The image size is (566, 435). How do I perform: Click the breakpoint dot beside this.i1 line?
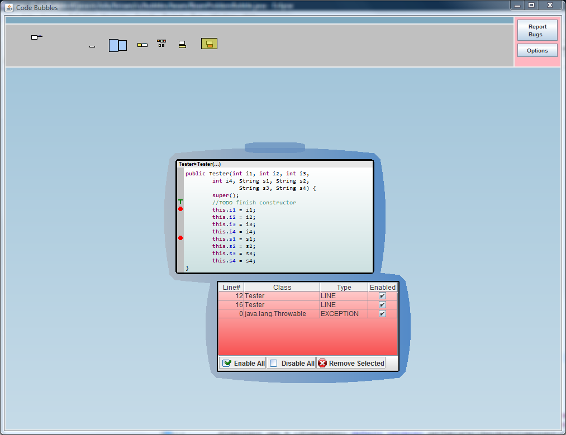click(x=180, y=209)
